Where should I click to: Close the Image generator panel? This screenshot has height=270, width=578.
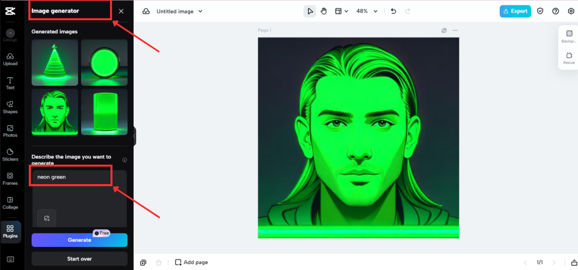[121, 11]
